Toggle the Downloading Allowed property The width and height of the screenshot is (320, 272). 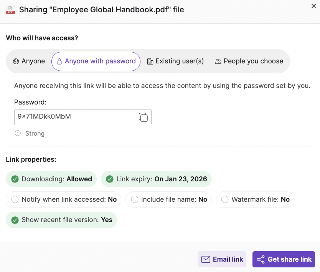point(51,179)
